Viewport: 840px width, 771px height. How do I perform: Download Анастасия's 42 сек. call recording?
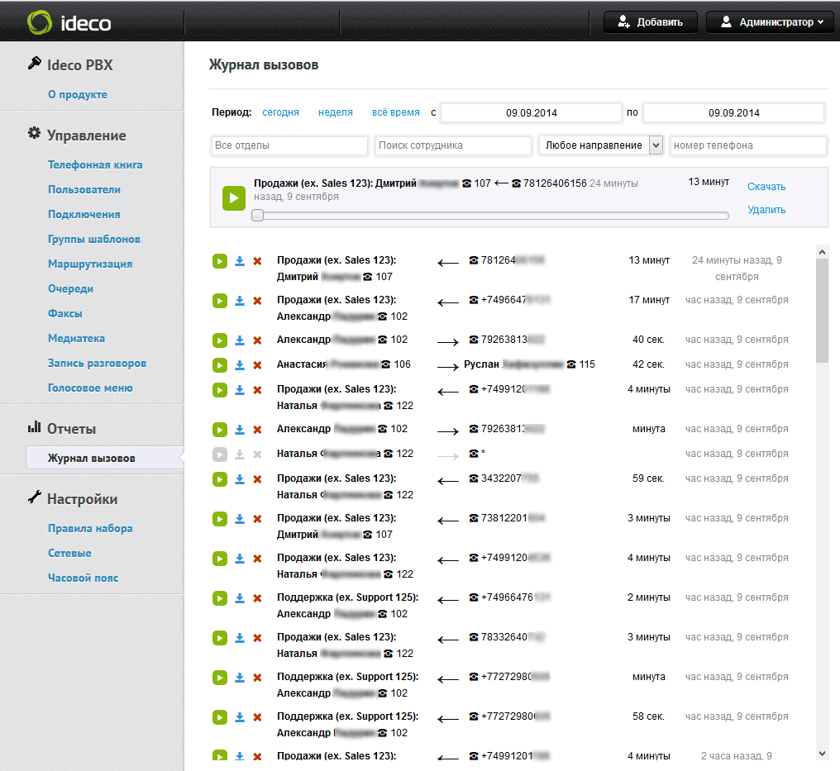point(240,365)
